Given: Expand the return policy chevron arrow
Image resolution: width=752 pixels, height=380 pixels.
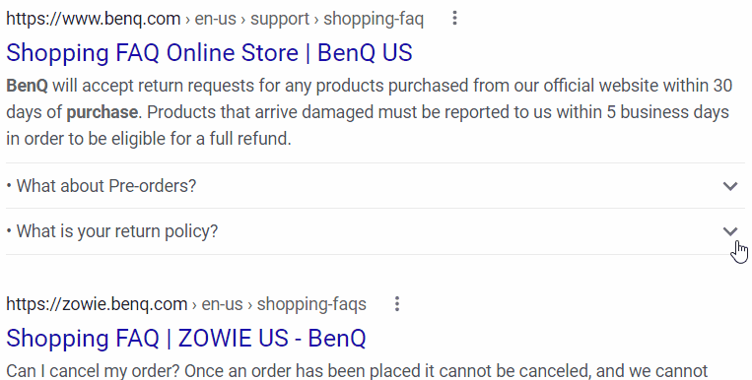Looking at the screenshot, I should (730, 231).
